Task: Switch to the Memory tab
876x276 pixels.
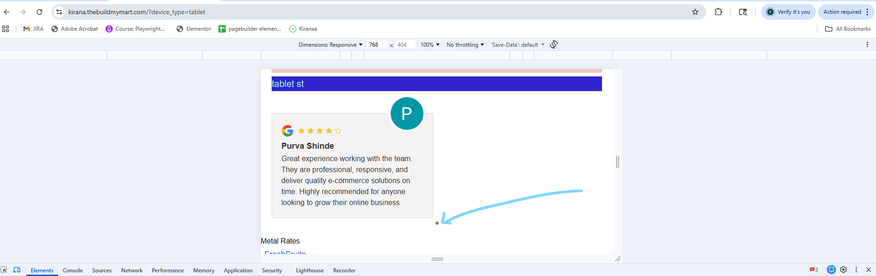Action: [204, 271]
